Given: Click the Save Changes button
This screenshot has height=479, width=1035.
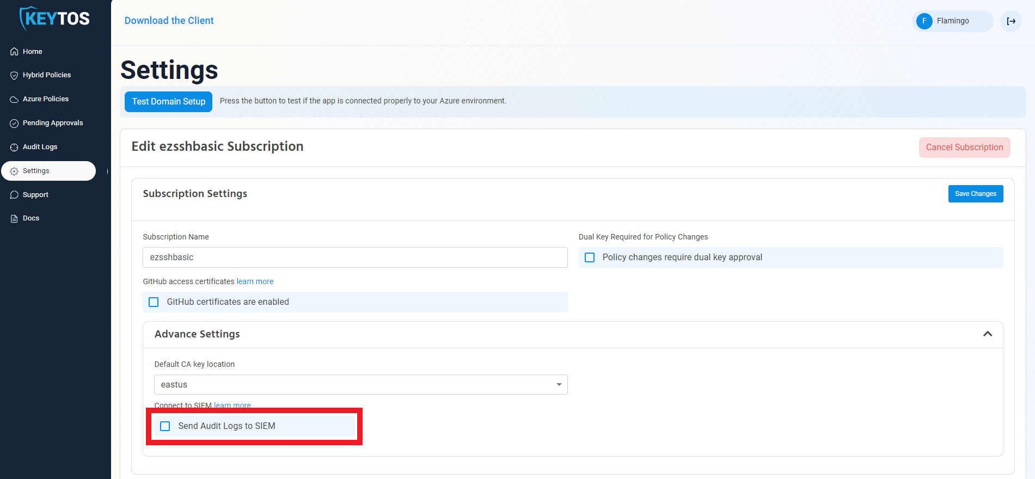Looking at the screenshot, I should (x=976, y=194).
